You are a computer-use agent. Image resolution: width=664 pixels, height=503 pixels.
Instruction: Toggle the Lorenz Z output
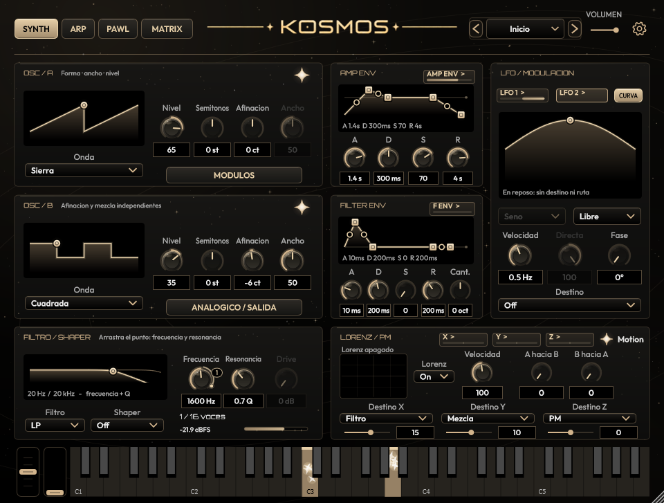569,339
